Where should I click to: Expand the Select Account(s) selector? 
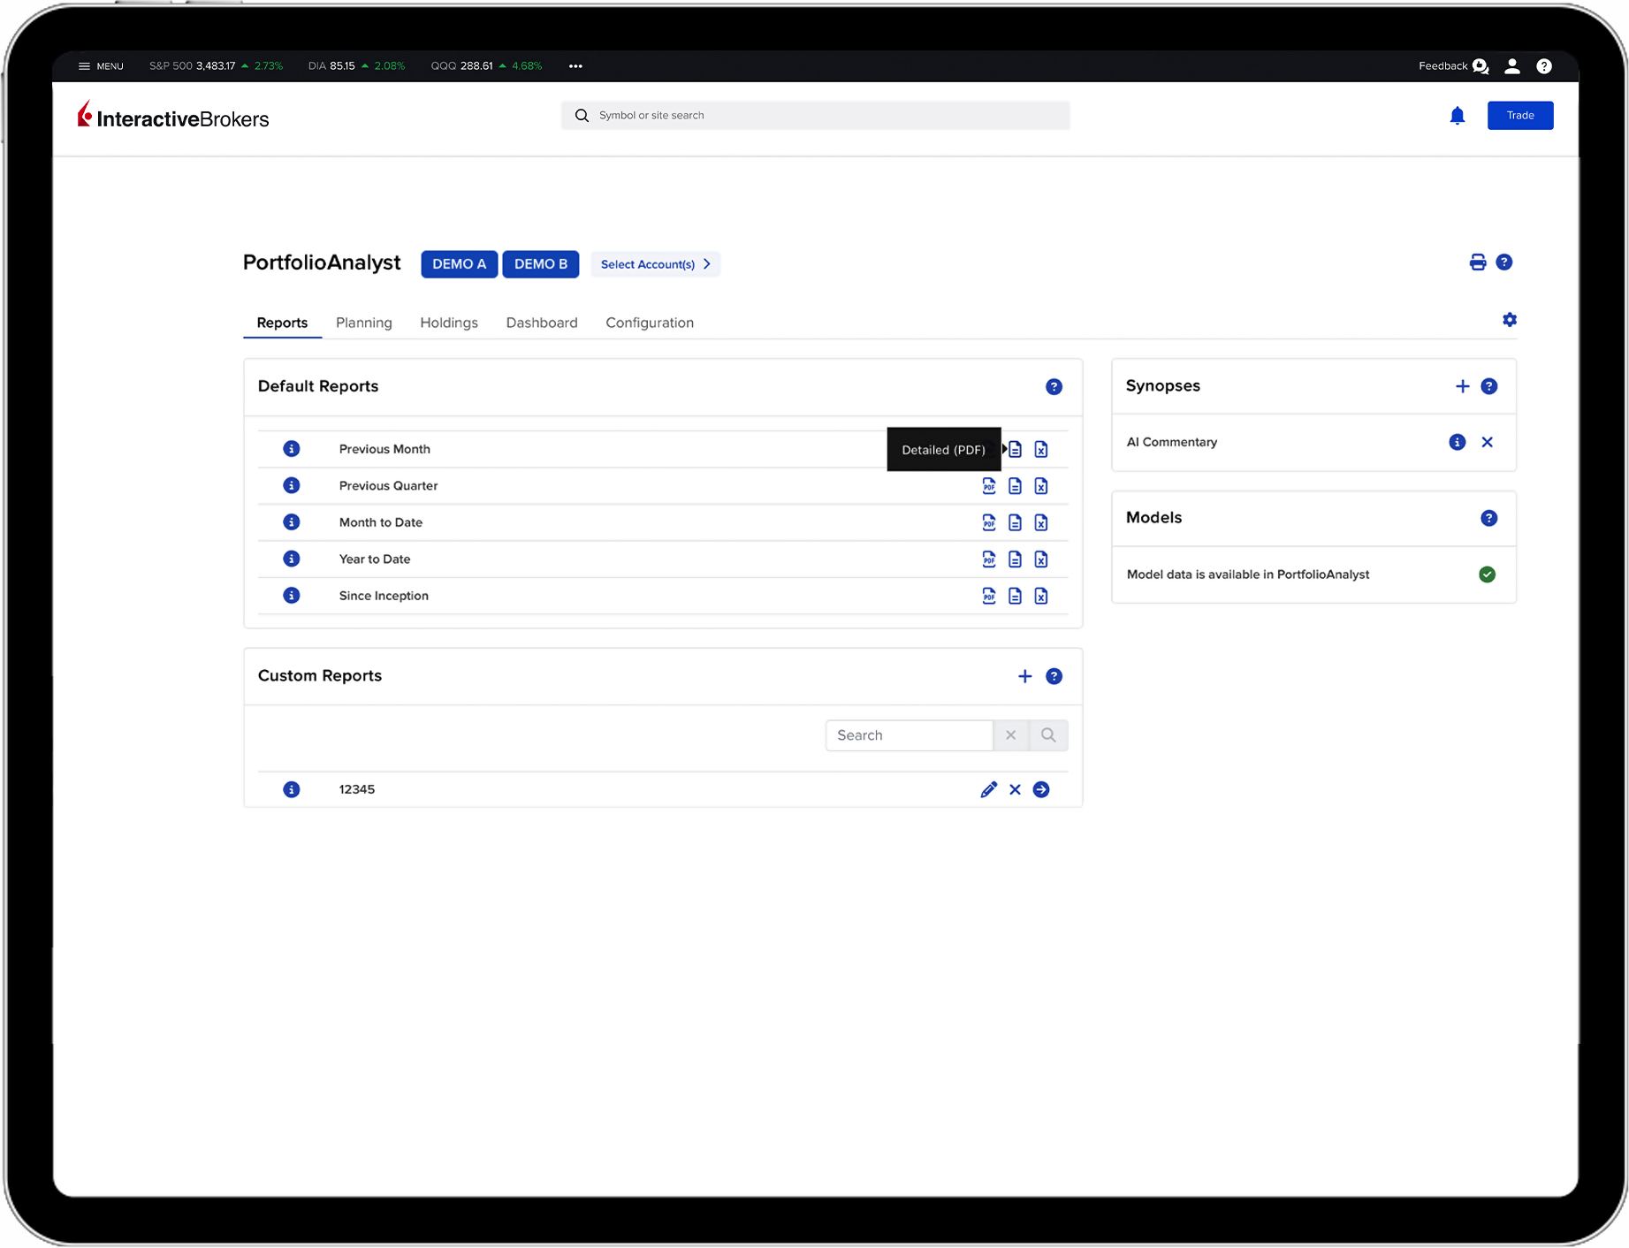pyautogui.click(x=655, y=264)
